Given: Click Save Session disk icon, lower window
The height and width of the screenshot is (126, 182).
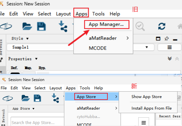Looking at the screenshot, I should 37,98.
